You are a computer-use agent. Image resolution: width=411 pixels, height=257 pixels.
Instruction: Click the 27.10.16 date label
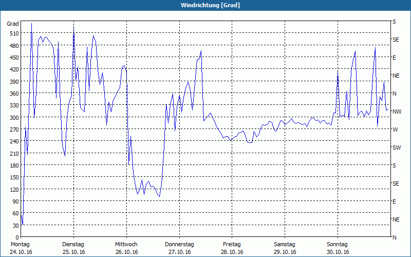(179, 252)
